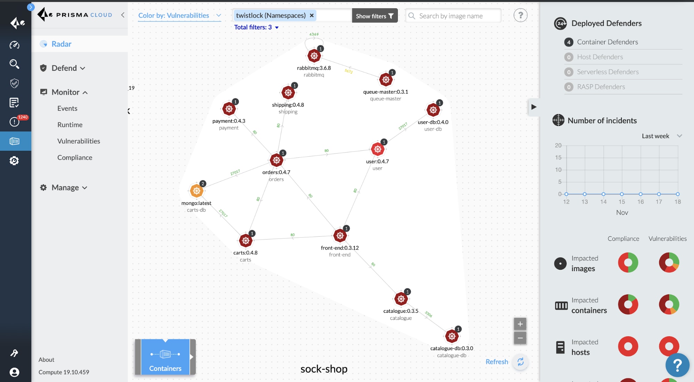Click the orders:0.4.7 container node
This screenshot has width=694, height=382.
click(x=276, y=160)
